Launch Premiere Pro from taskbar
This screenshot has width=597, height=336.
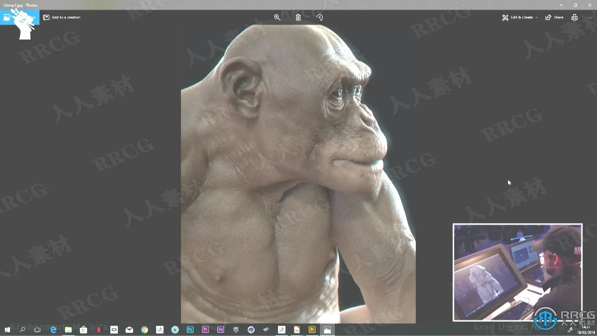pos(205,329)
